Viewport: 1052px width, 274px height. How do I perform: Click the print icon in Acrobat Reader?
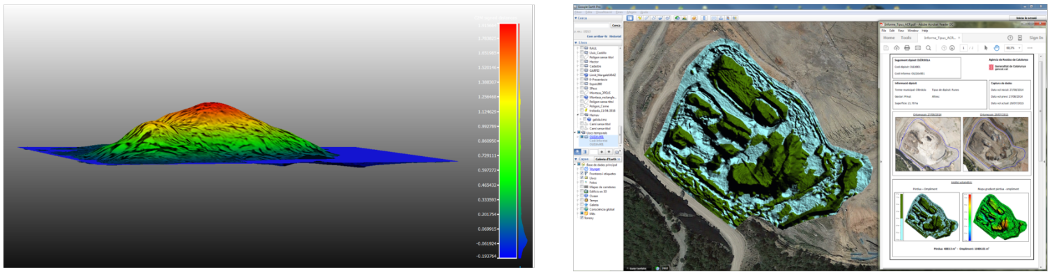click(907, 48)
